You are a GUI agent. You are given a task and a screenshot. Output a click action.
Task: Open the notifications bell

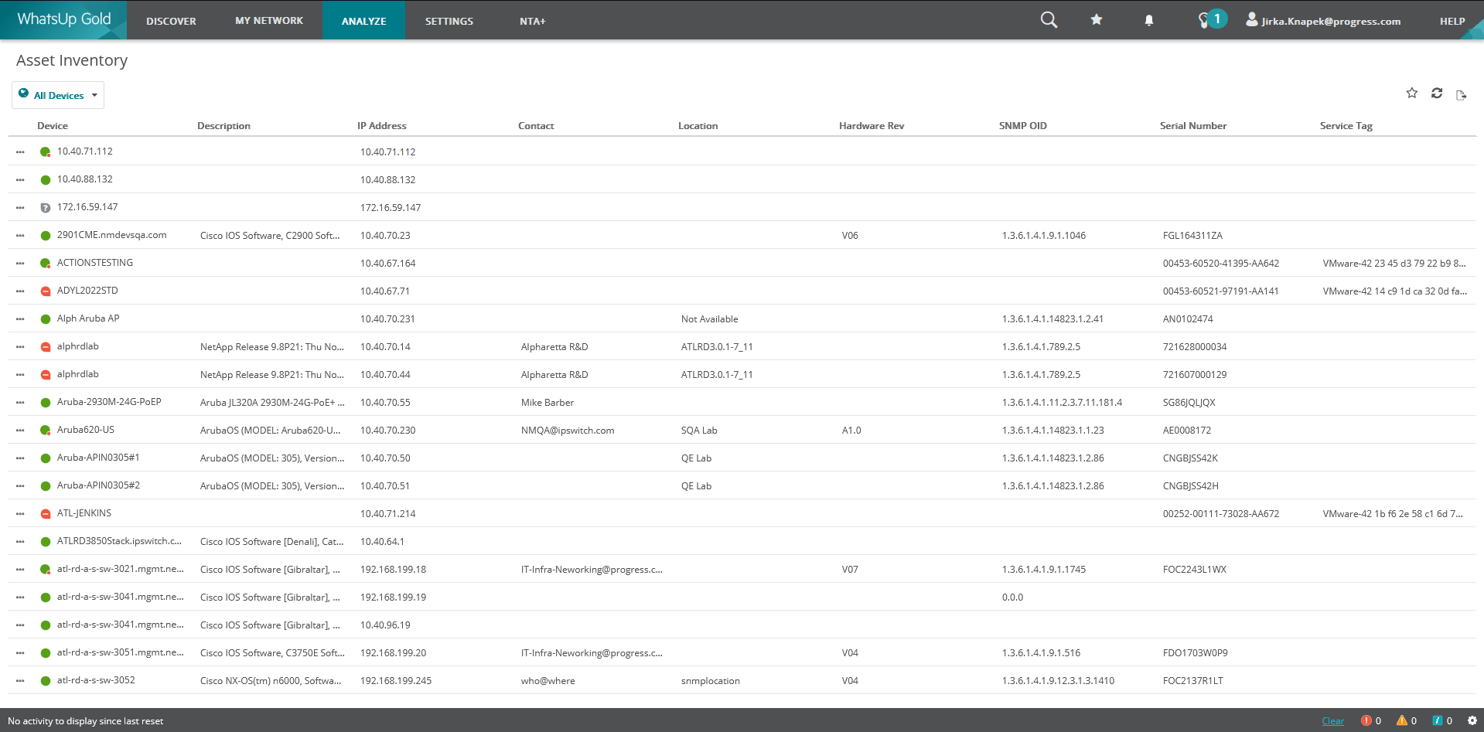tap(1149, 21)
